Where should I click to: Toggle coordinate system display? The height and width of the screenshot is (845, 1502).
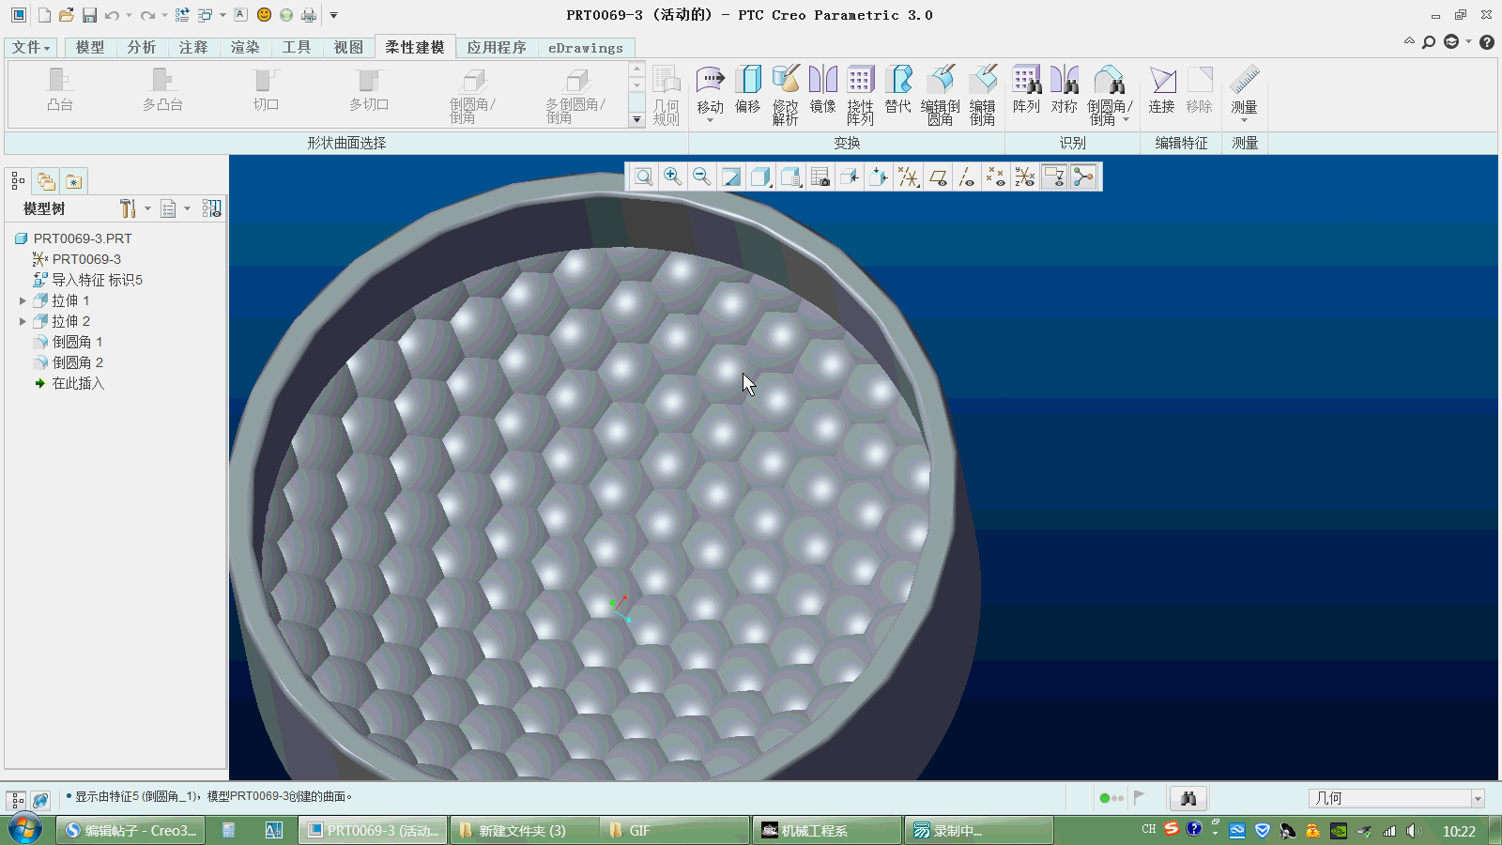pyautogui.click(x=1025, y=177)
